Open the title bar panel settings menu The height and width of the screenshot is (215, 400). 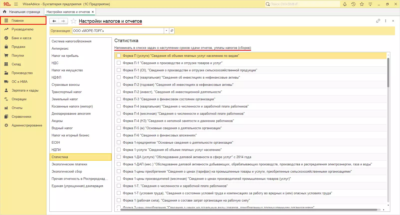(370, 4)
